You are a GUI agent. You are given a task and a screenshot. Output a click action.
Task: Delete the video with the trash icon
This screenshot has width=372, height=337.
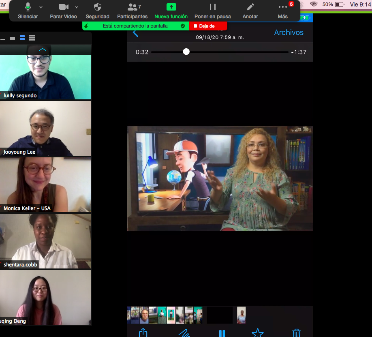[x=297, y=333]
